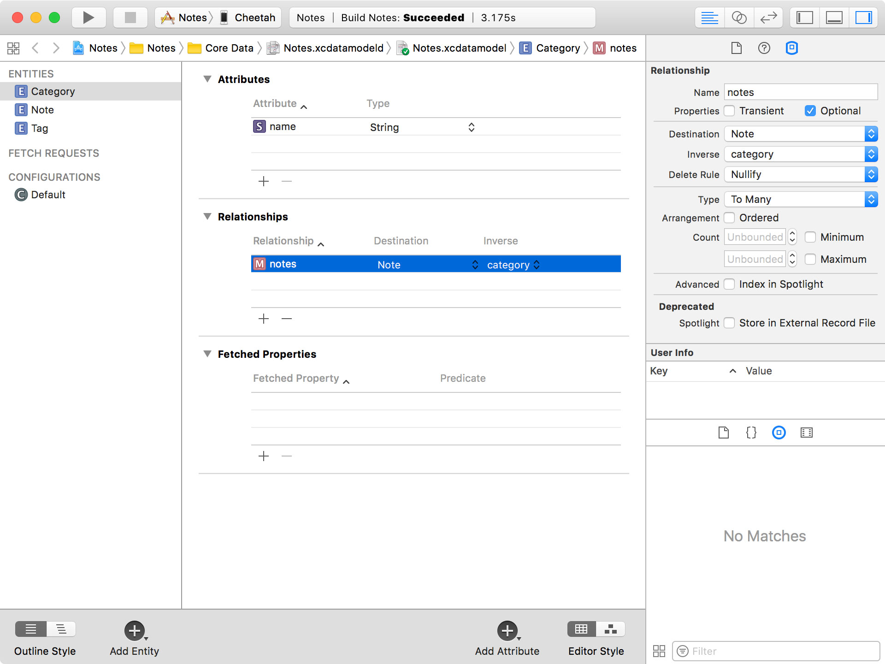Collapse the Relationships section
Image resolution: width=885 pixels, height=664 pixels.
pos(207,217)
